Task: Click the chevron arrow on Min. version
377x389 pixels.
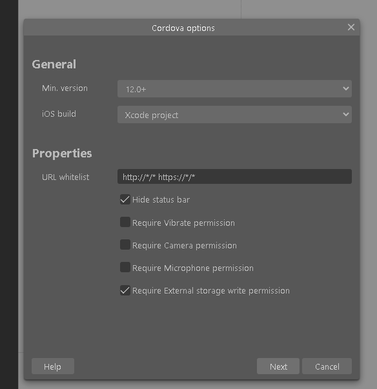Action: (x=346, y=88)
